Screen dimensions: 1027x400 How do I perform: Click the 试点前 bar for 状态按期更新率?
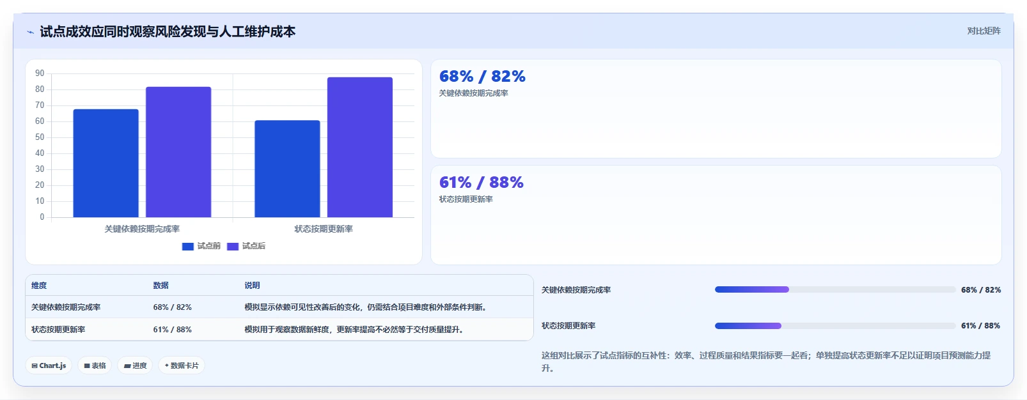(x=287, y=169)
